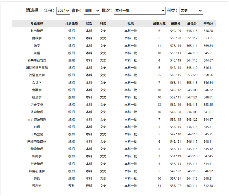Click the 计划性质 column header

[72, 23]
